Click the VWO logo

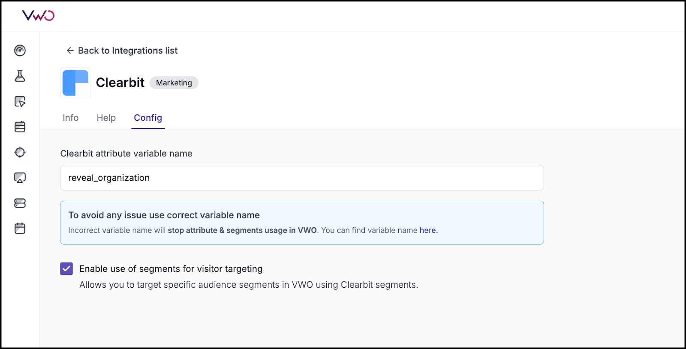[x=38, y=16]
